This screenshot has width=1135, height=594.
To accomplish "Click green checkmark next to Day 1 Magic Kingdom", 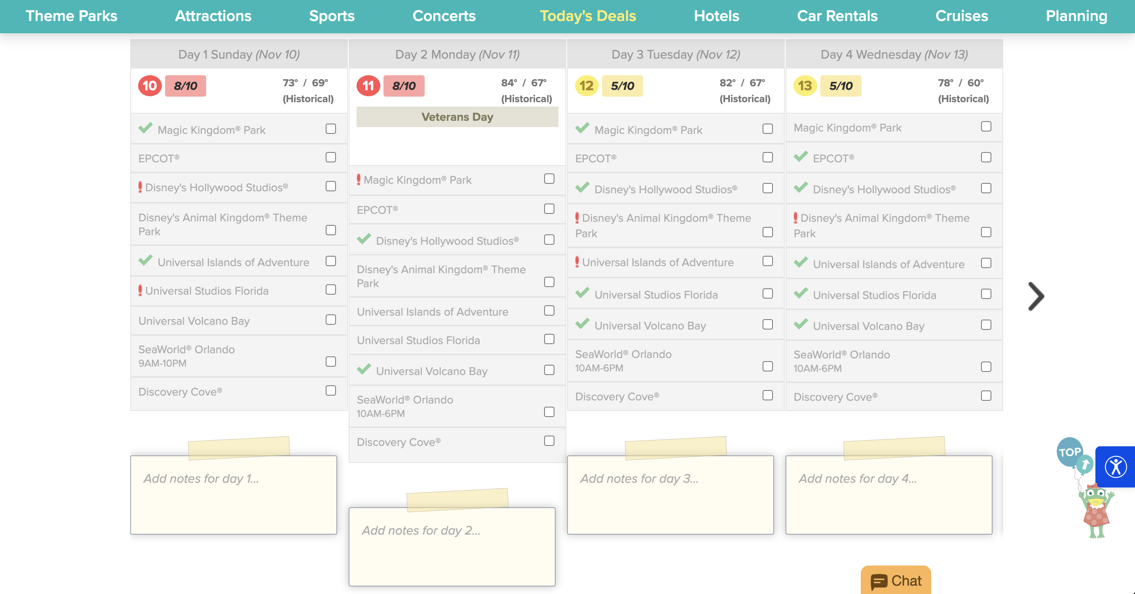I will 145,128.
